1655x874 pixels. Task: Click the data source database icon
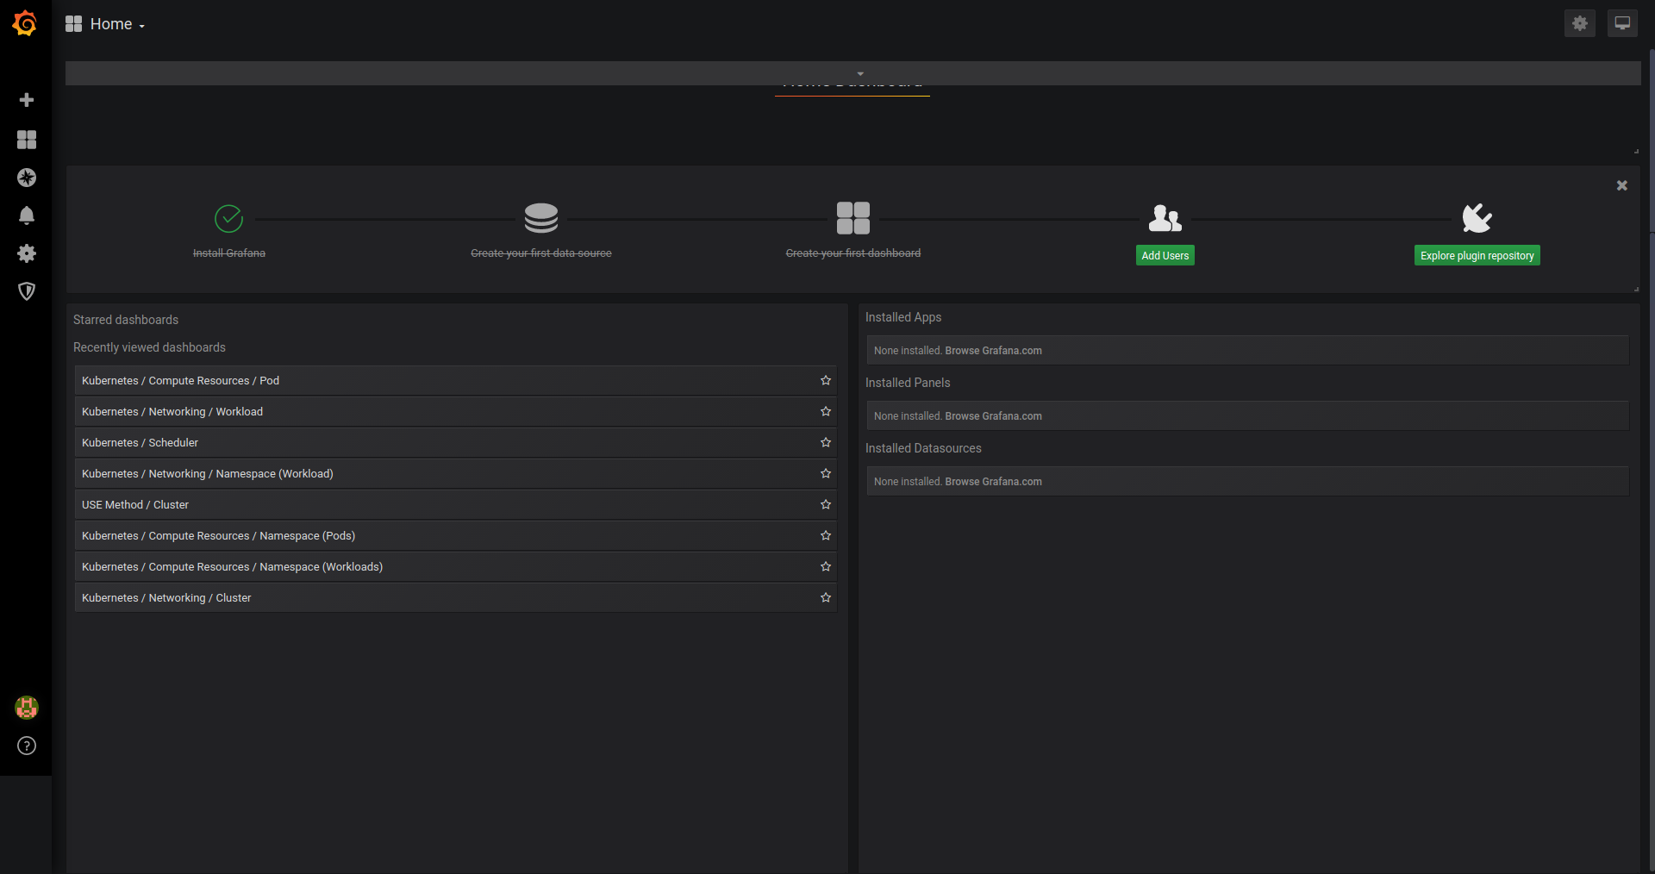coord(541,218)
